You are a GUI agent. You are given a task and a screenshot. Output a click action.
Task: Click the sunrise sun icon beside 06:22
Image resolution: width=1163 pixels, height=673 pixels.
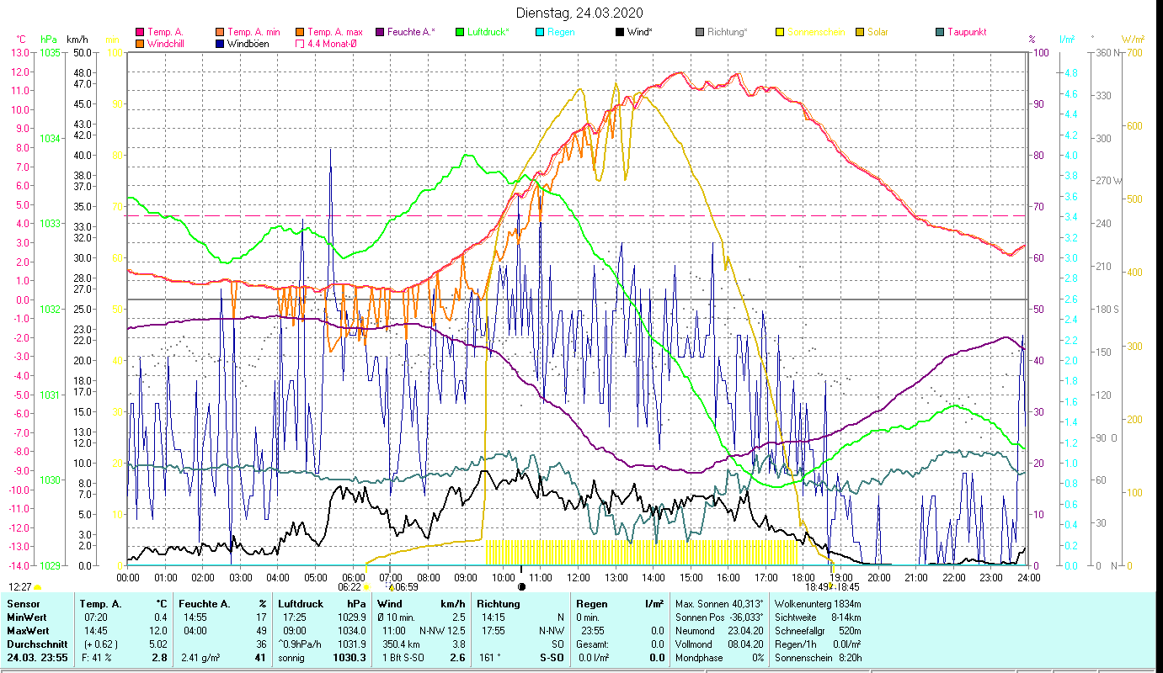366,587
